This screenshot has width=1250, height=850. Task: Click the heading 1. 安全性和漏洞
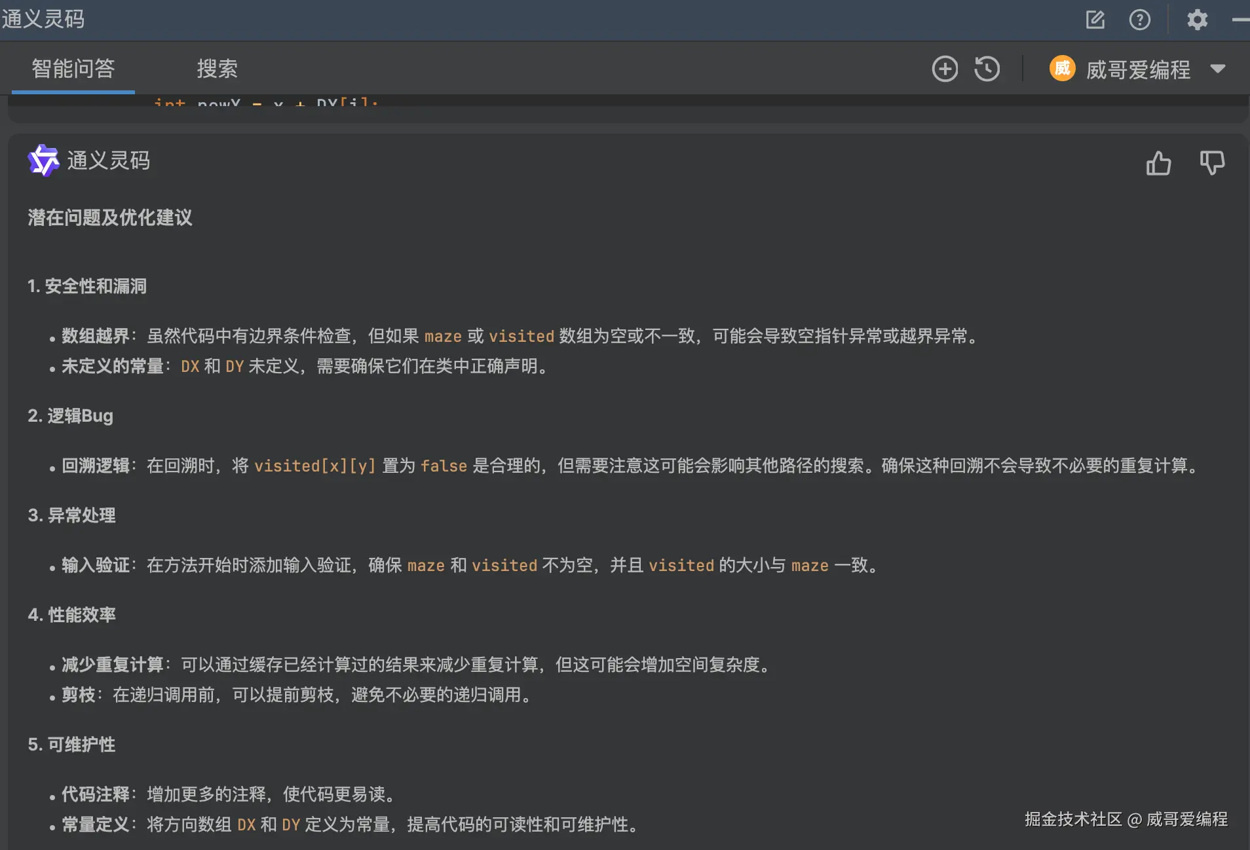click(87, 286)
